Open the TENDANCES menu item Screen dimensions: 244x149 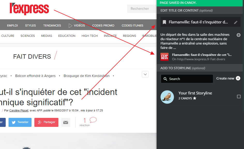click(52, 25)
